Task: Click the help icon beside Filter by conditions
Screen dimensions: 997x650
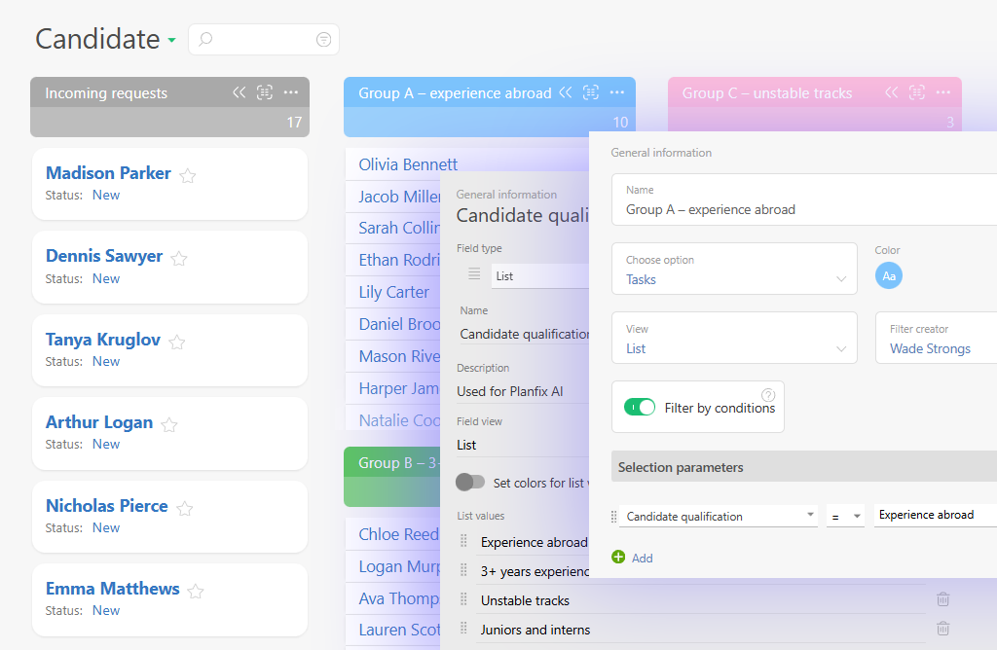Action: 768,393
